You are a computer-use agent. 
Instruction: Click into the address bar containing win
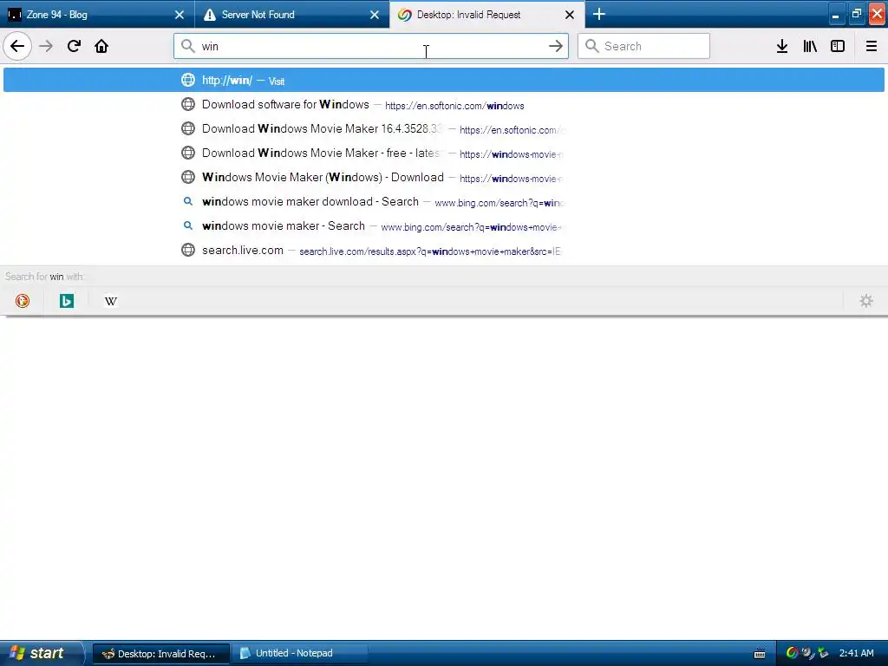pyautogui.click(x=371, y=47)
